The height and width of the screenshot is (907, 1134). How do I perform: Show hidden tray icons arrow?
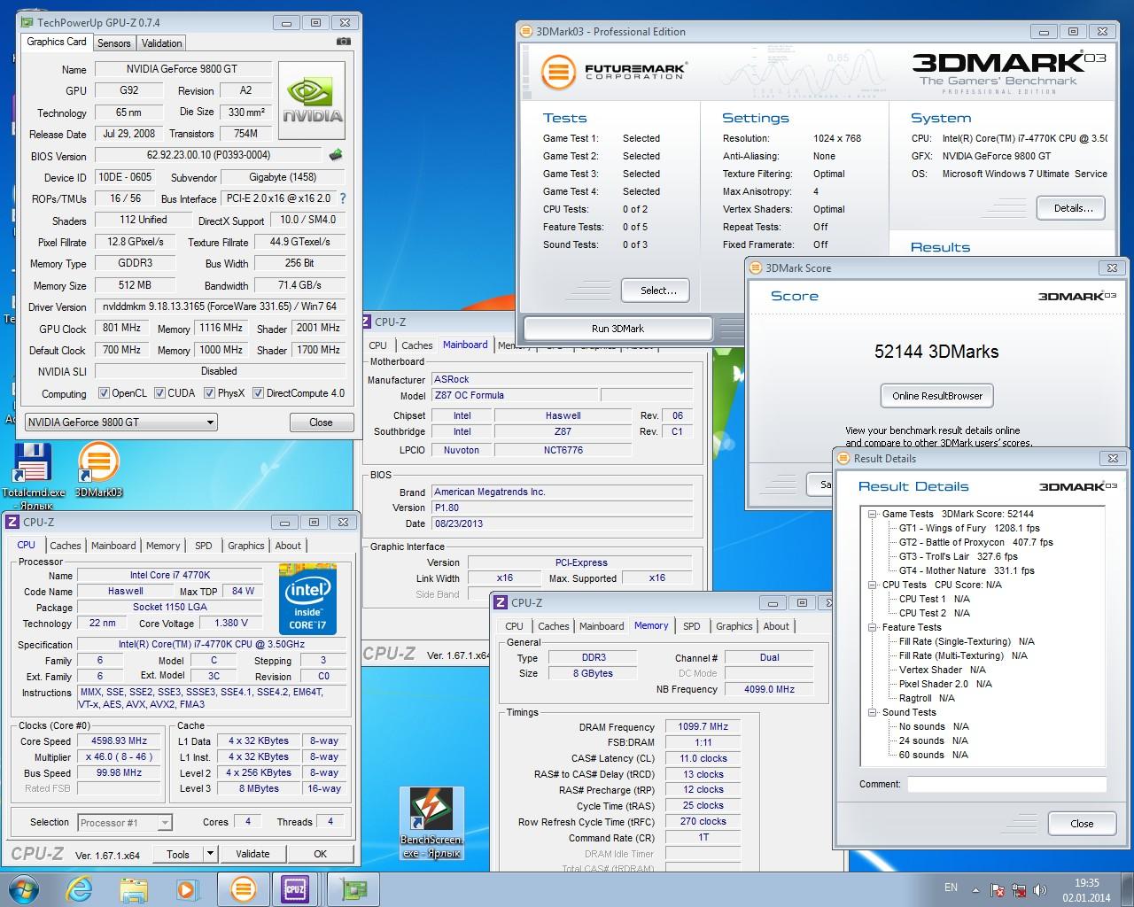[976, 890]
